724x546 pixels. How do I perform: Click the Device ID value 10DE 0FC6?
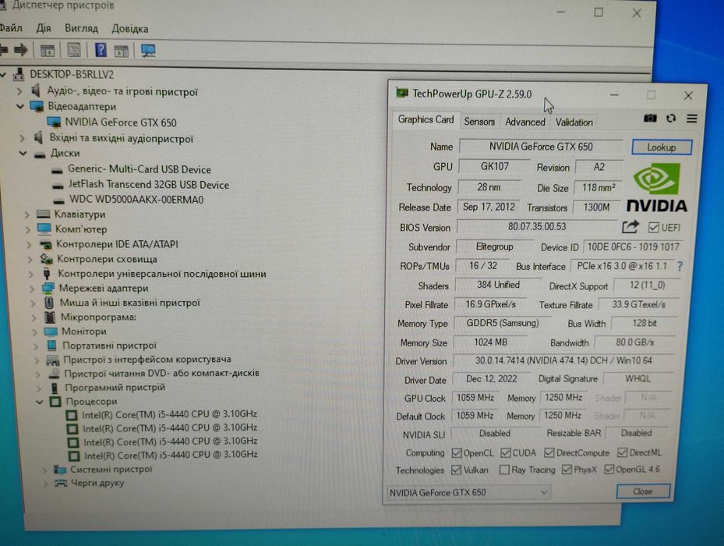tap(633, 247)
